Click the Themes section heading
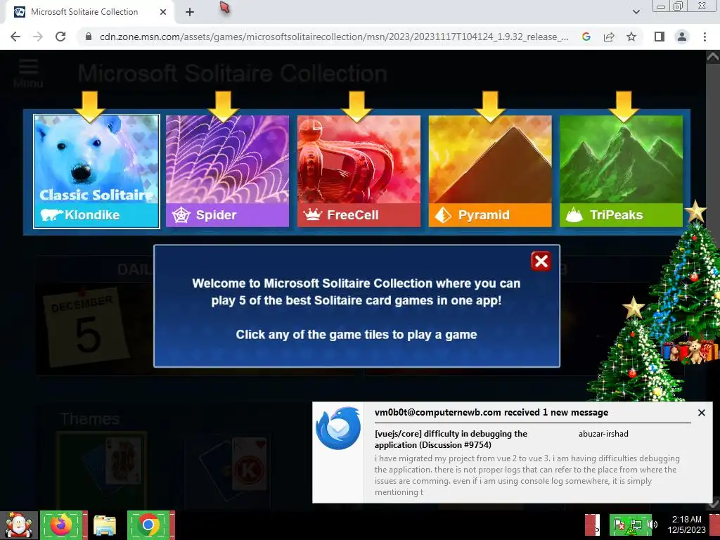Screen dimensions: 720x540 click(x=90, y=419)
